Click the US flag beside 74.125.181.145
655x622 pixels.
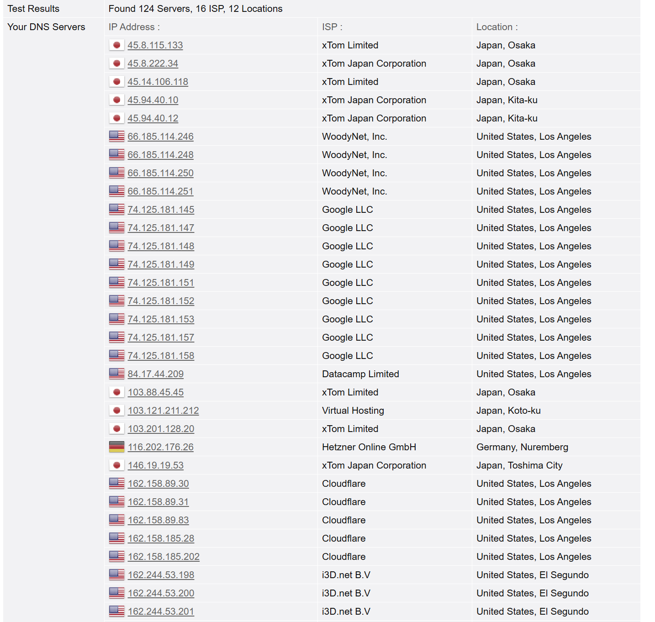(x=116, y=210)
